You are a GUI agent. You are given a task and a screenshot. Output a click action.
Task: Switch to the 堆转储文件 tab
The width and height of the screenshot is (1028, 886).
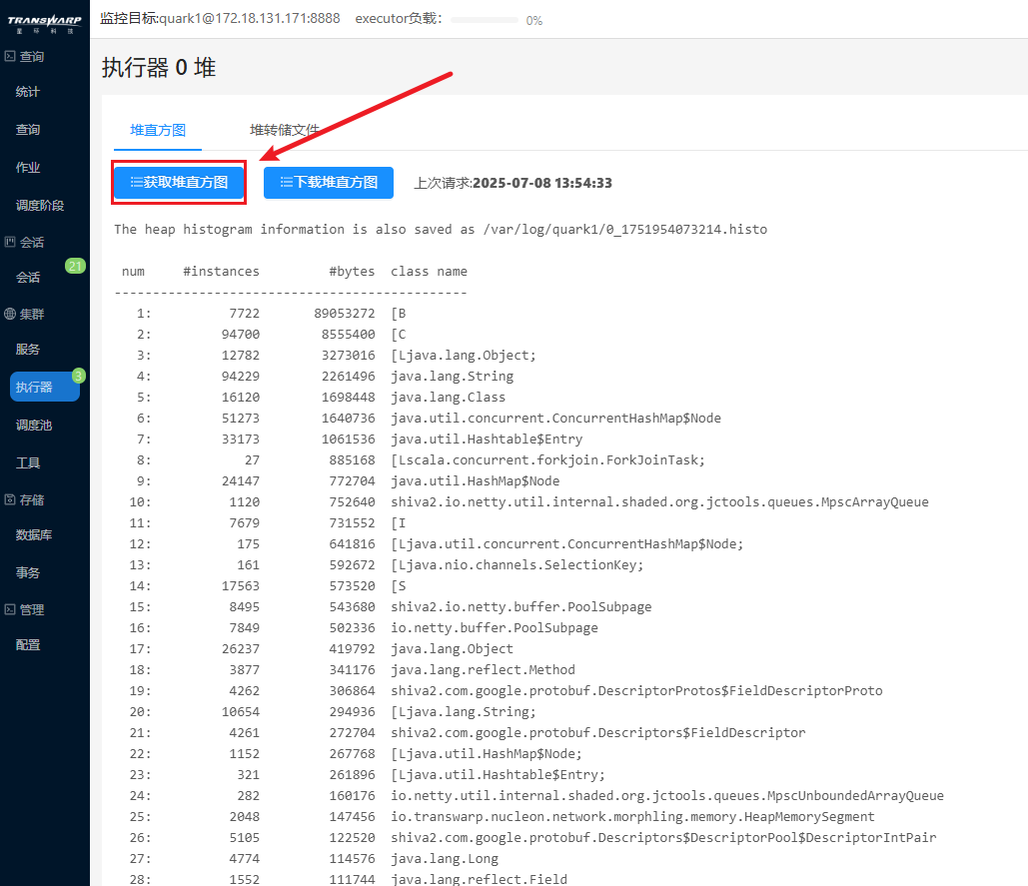(x=285, y=130)
